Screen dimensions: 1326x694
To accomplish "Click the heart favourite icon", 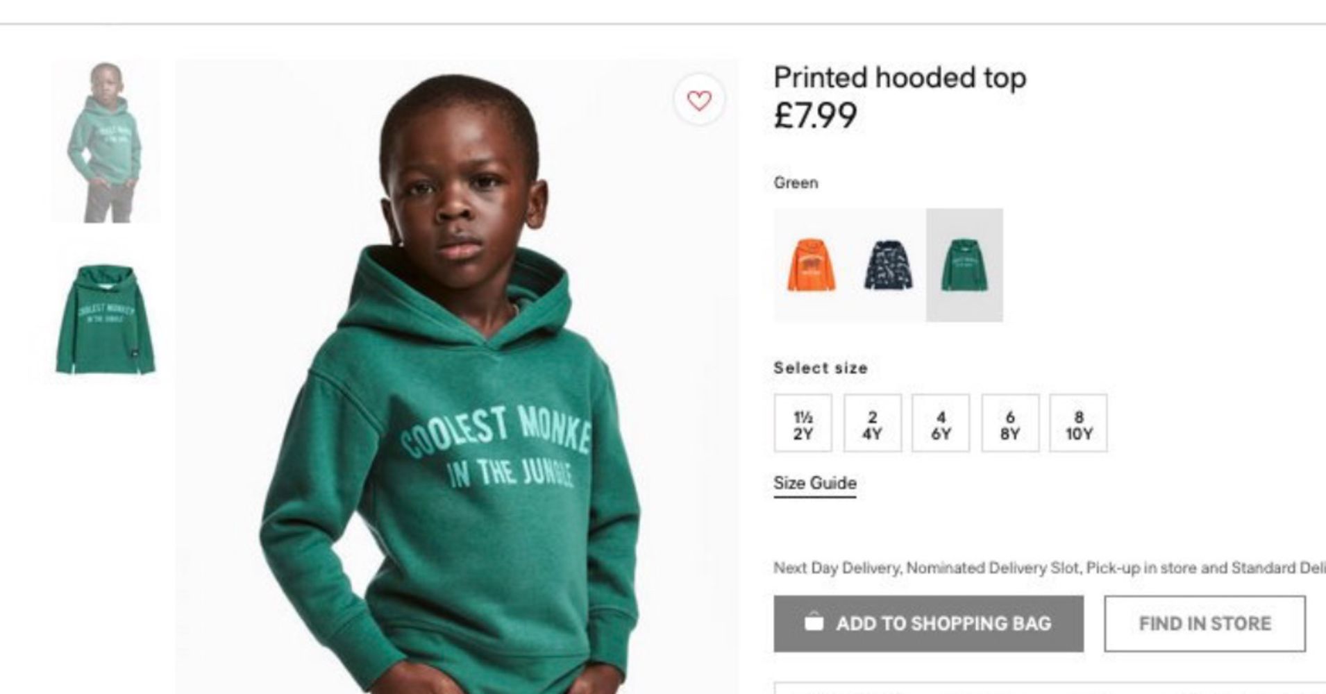I will coord(699,101).
